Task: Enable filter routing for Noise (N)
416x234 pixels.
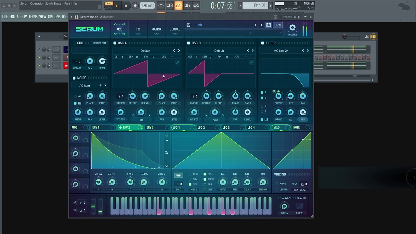Action: pos(262,106)
